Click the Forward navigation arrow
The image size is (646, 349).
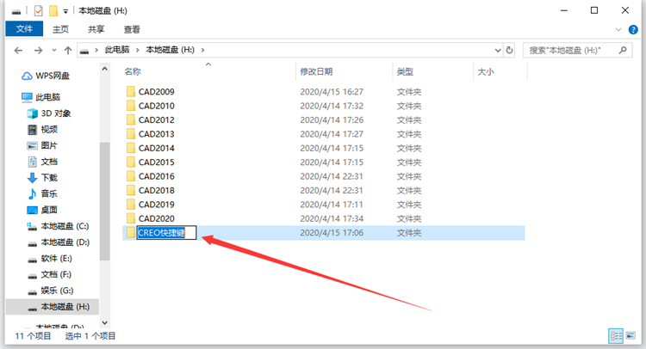click(x=38, y=50)
